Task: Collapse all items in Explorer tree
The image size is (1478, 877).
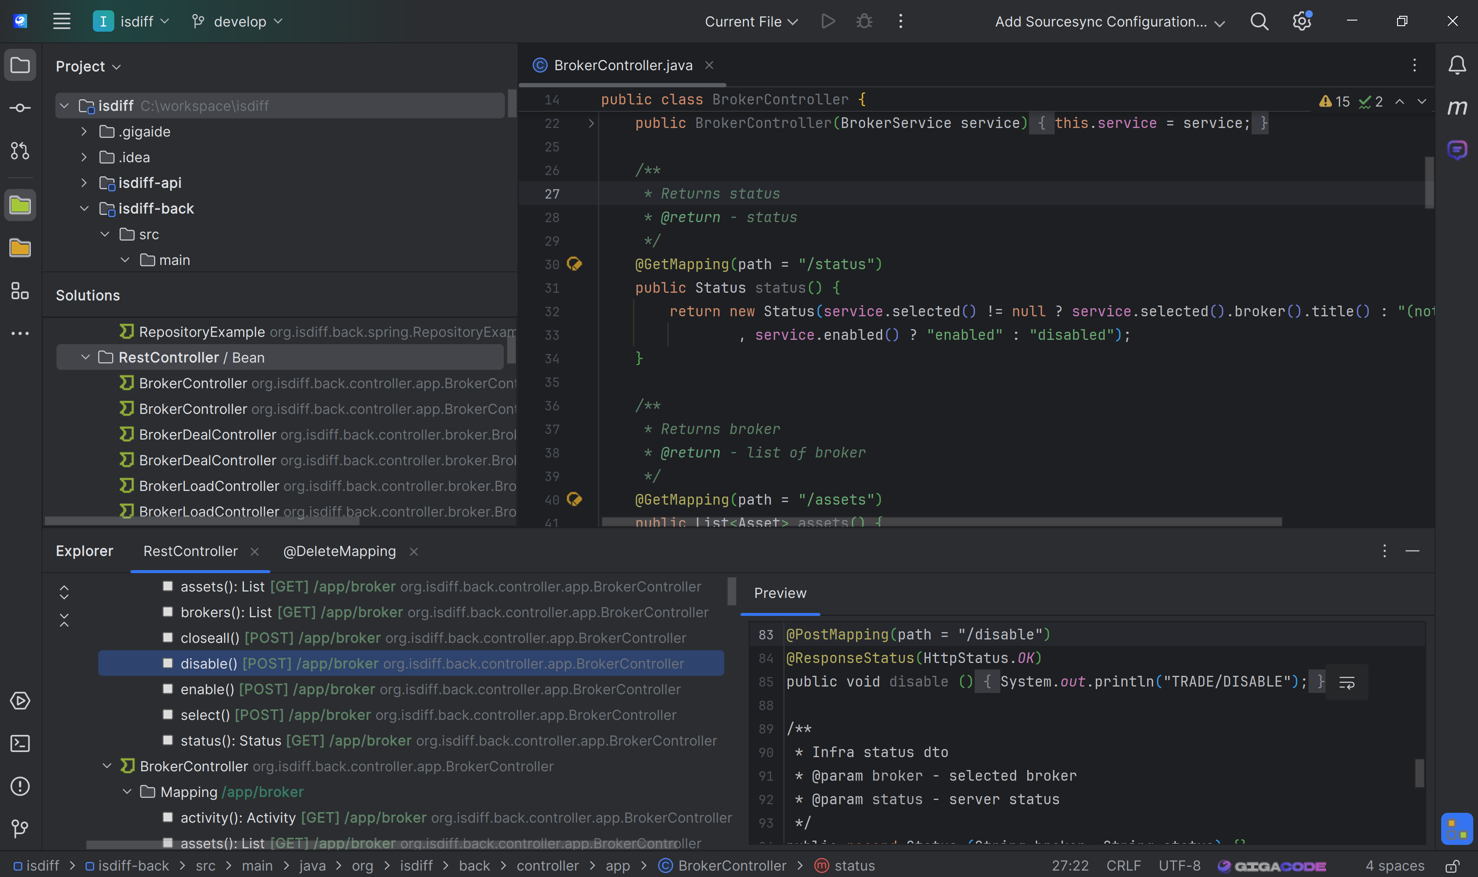Action: pyautogui.click(x=64, y=620)
